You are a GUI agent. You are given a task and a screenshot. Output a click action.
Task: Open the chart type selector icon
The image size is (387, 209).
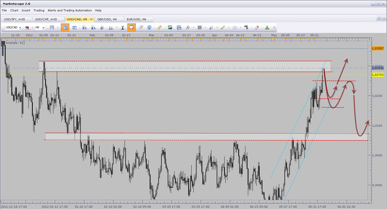[52, 28]
